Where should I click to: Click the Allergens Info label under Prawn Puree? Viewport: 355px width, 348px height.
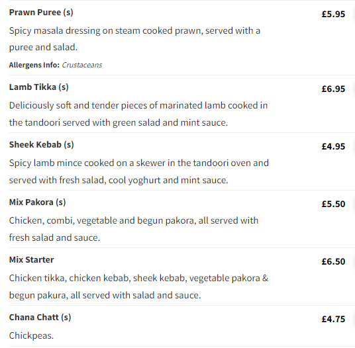[x=34, y=65]
